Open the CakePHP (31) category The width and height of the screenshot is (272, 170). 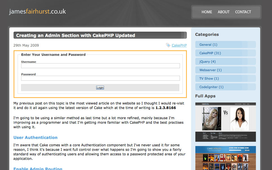(x=210, y=53)
